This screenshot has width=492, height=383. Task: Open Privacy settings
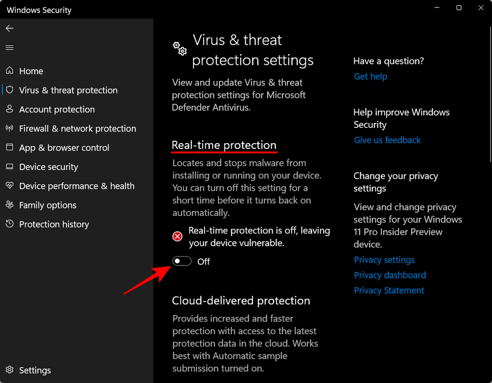coord(384,260)
